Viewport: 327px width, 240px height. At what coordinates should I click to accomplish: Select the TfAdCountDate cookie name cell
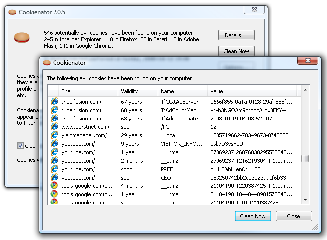coord(179,119)
